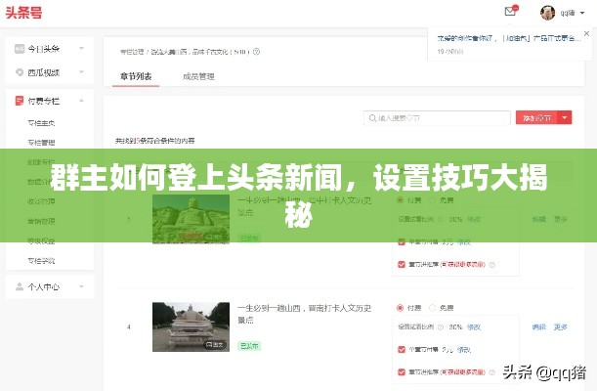Switch to the 成员管理 tab

click(198, 76)
